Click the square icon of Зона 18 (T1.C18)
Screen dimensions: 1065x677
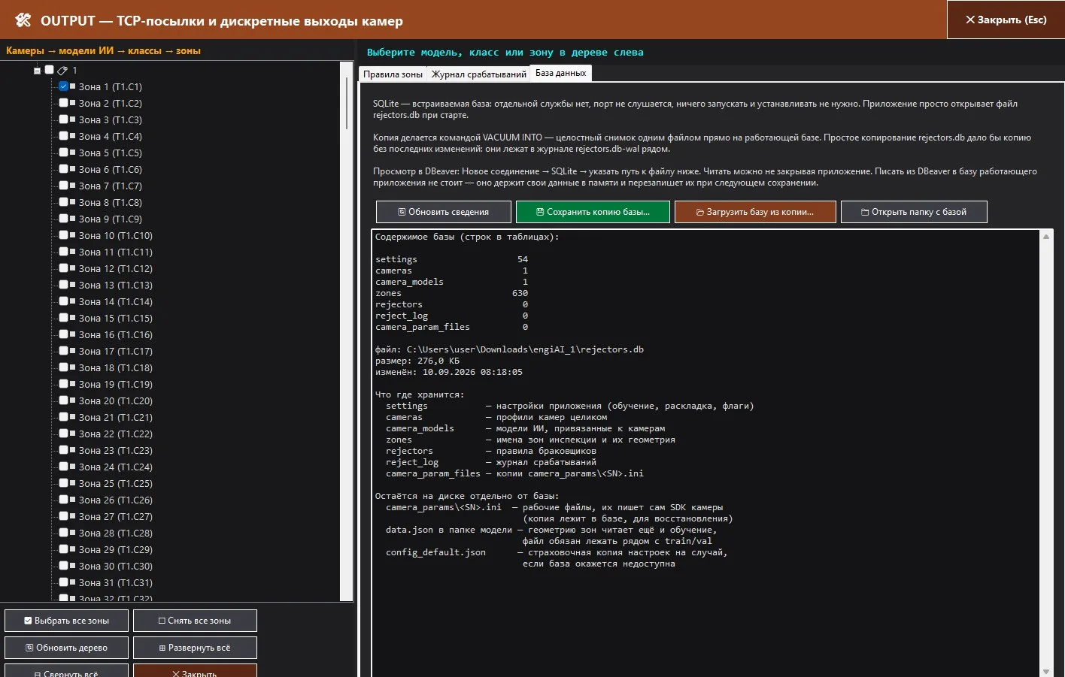pyautogui.click(x=73, y=367)
